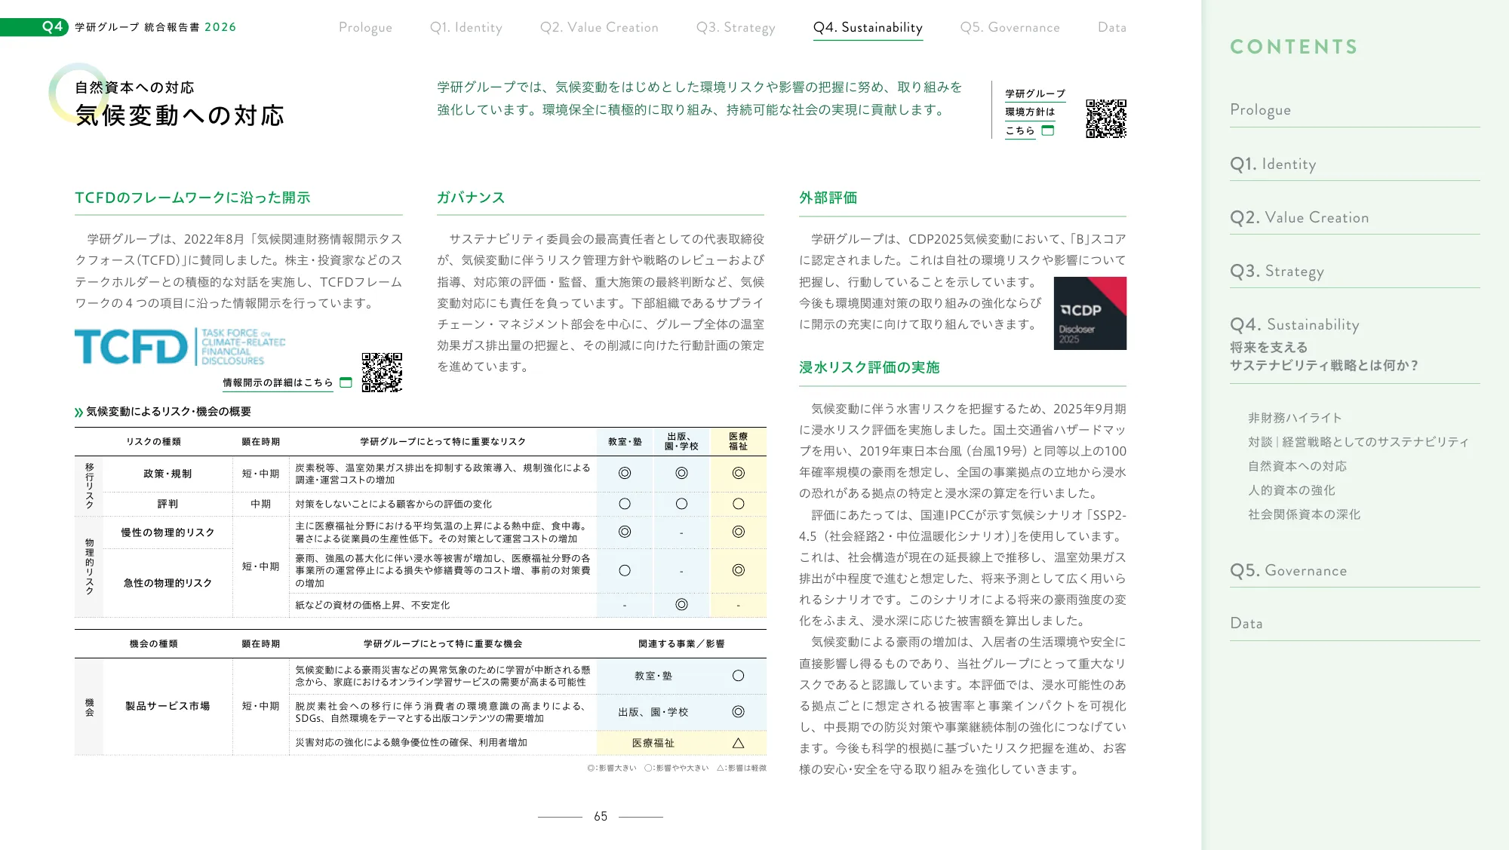
Task: Click 出版、園・学校 column header in risk table
Action: coord(681,441)
